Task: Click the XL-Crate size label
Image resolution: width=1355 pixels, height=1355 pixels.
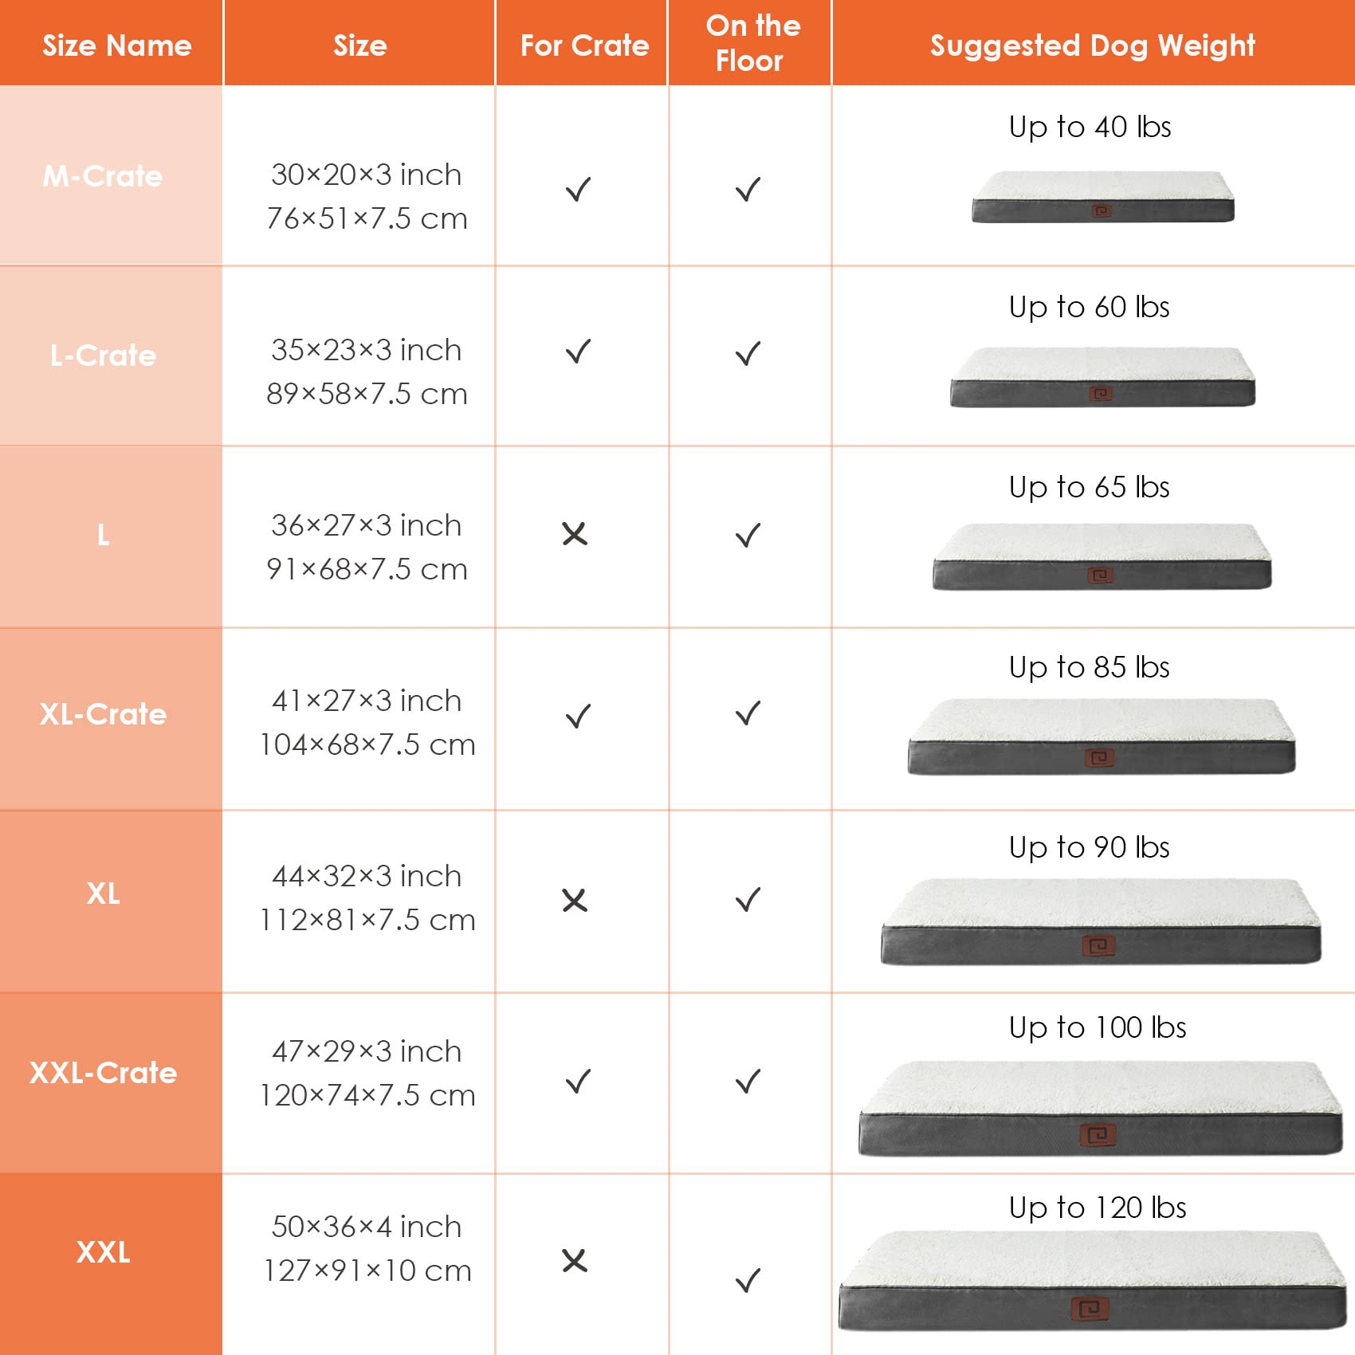Action: tap(103, 714)
